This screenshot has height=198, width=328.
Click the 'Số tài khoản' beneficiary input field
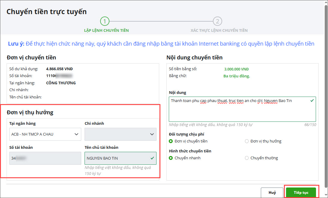(45, 158)
